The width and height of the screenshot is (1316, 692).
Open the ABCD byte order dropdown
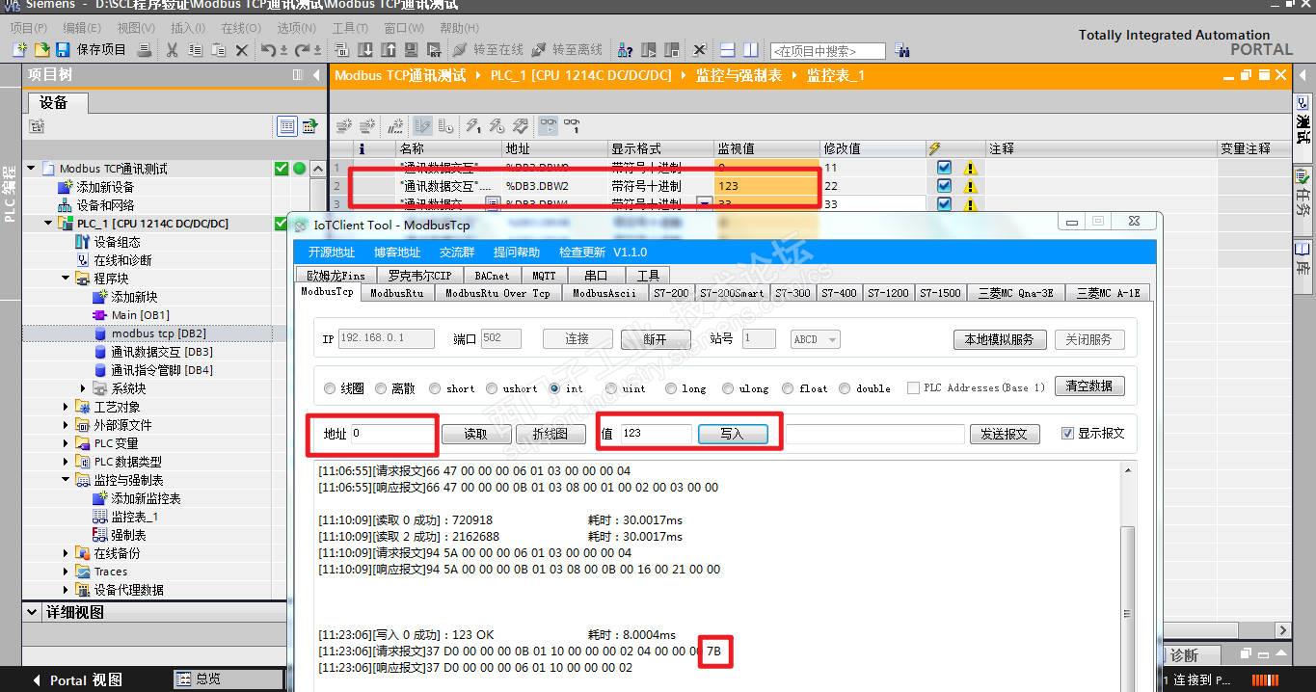816,339
